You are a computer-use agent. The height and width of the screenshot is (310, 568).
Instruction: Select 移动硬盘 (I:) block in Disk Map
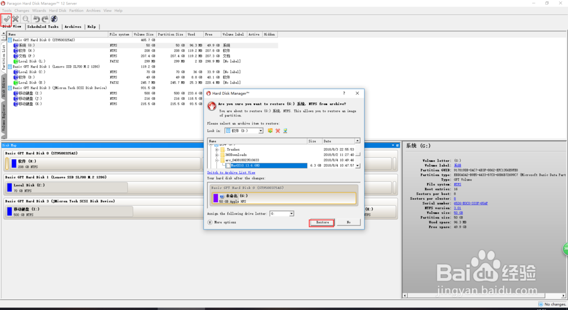(69, 212)
